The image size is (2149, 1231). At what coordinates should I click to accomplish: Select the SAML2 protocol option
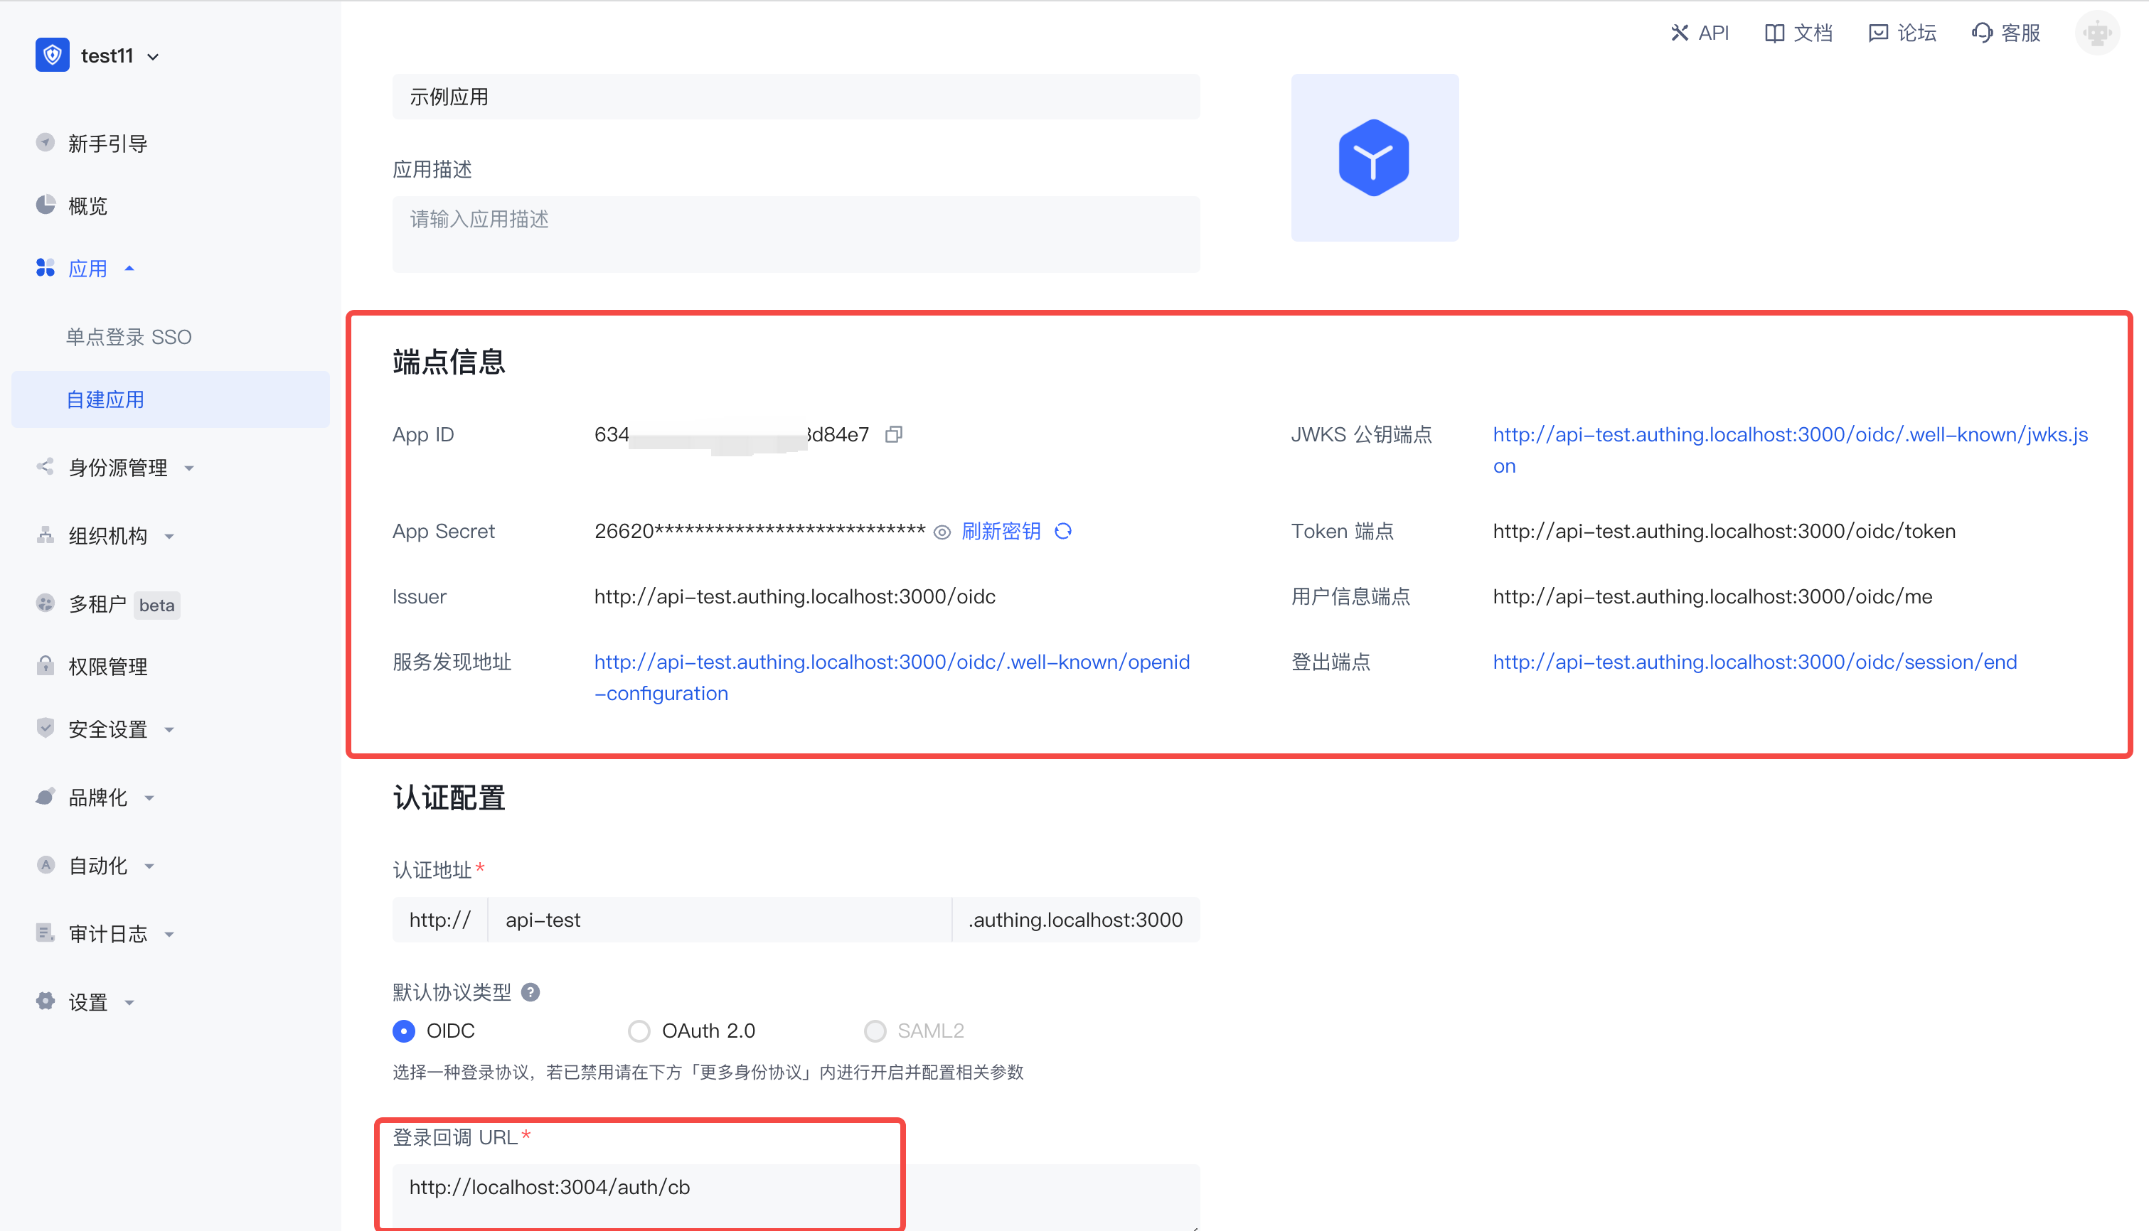pos(875,1031)
